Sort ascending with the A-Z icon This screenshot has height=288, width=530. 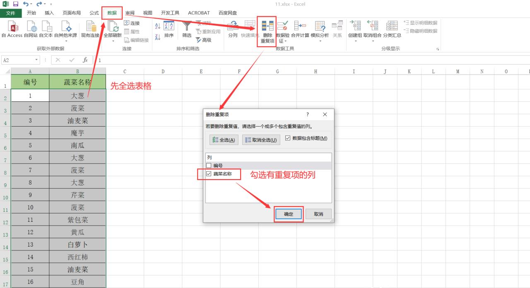157,26
